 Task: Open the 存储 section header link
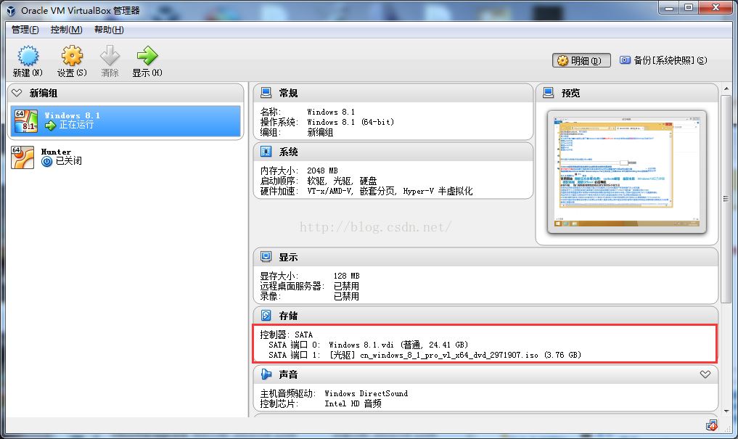point(288,316)
